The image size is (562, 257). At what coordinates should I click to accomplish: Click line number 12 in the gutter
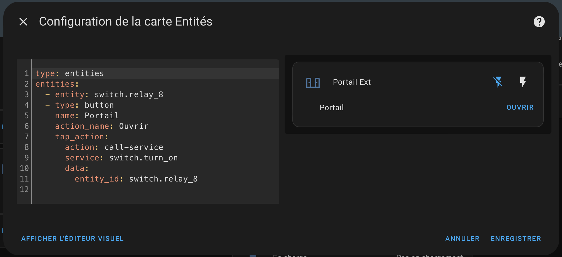point(24,189)
